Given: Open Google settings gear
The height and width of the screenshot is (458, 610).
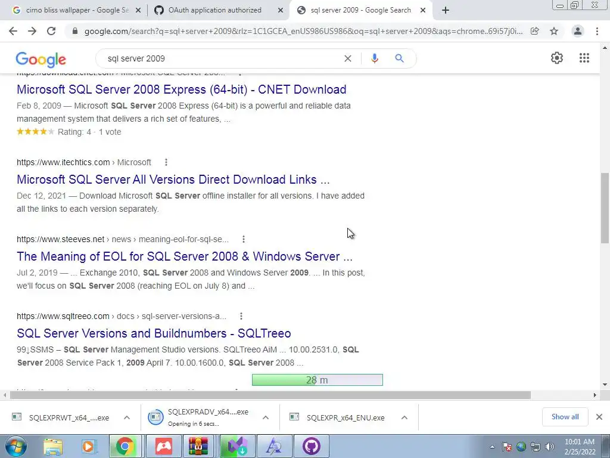Looking at the screenshot, I should click(557, 58).
